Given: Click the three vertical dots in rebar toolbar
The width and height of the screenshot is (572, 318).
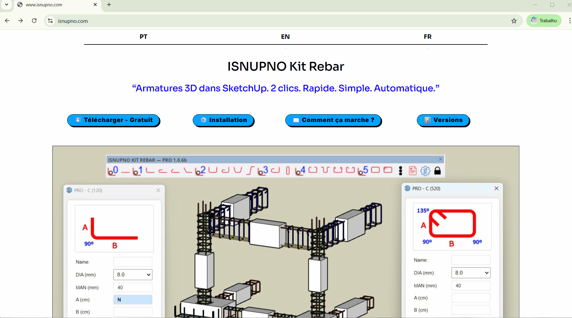Looking at the screenshot, I should [x=400, y=171].
